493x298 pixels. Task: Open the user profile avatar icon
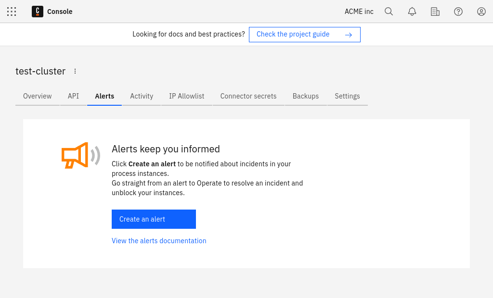481,12
